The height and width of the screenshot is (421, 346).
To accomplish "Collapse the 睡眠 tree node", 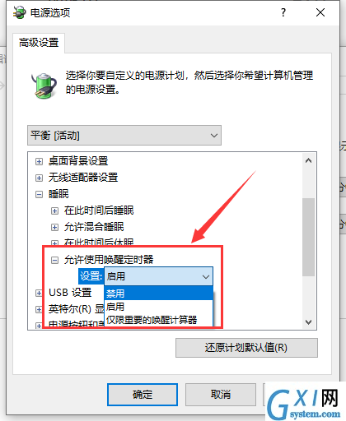I will (x=39, y=194).
